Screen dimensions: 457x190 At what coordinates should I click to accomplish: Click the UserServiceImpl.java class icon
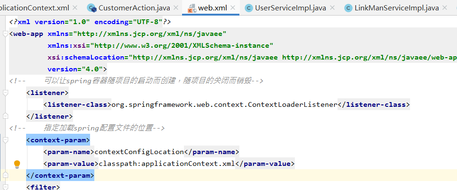[248, 8]
